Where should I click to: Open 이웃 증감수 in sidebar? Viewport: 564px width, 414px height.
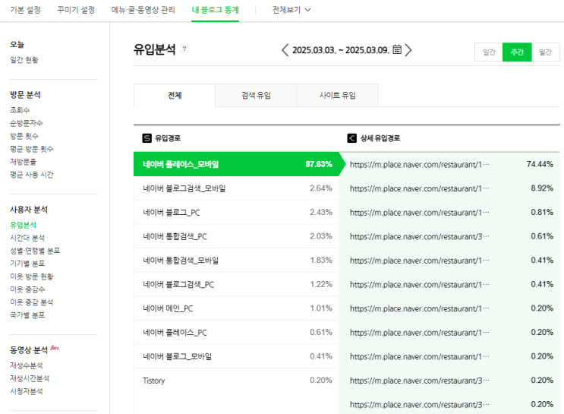[x=27, y=289]
